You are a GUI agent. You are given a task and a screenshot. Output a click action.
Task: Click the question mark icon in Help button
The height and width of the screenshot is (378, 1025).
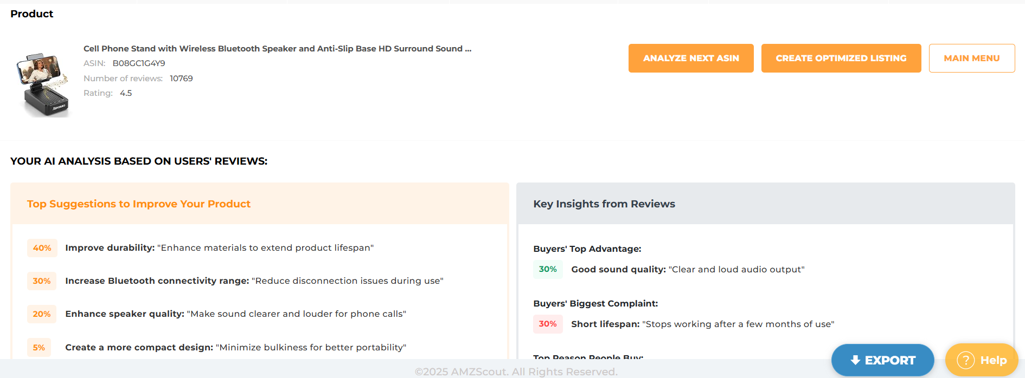click(x=965, y=360)
